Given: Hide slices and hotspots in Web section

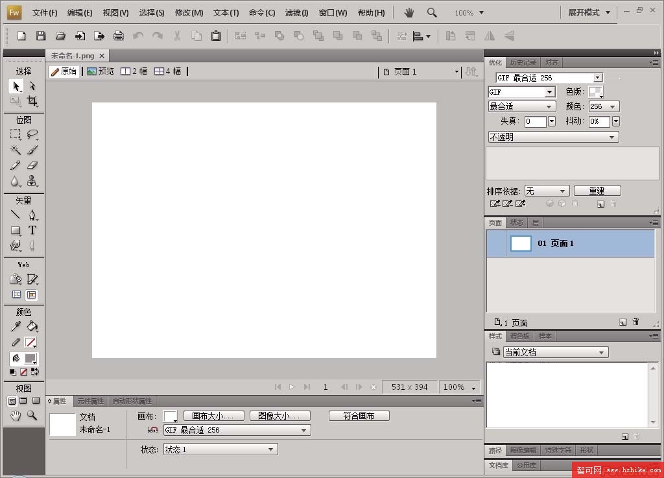Looking at the screenshot, I should 16,295.
